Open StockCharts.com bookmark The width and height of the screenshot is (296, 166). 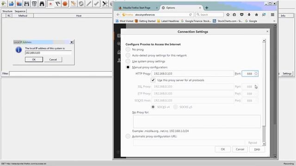(228, 21)
